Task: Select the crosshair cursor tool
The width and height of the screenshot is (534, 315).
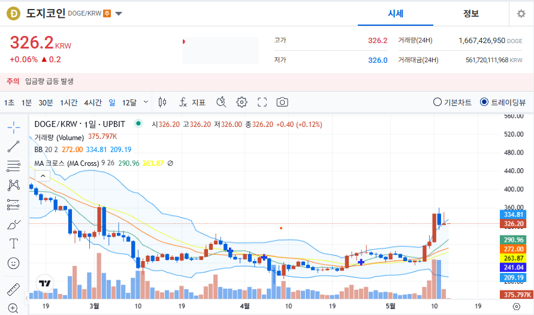Action: [x=14, y=128]
